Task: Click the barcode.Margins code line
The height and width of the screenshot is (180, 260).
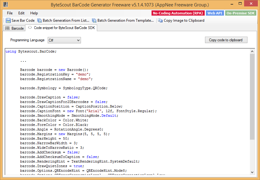Action: click(65, 134)
